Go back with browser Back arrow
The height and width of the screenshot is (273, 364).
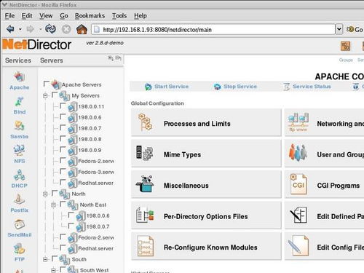[x=10, y=29]
